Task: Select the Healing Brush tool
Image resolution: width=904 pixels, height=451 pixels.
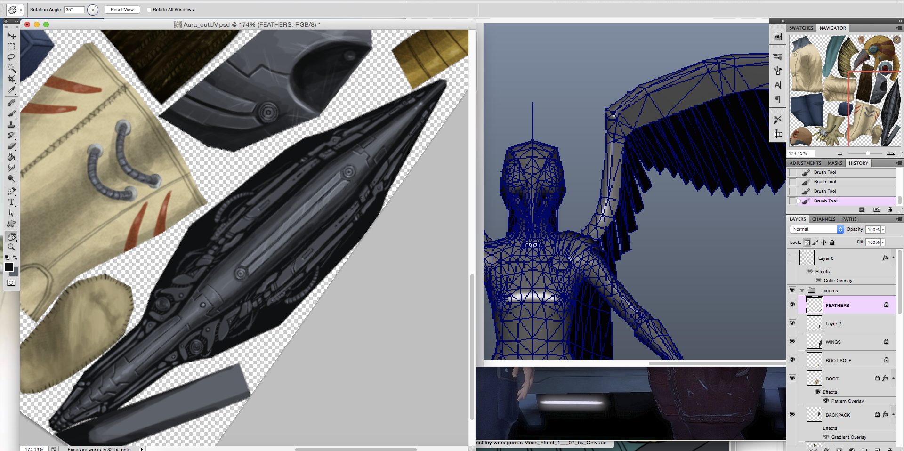Action: 11,103
